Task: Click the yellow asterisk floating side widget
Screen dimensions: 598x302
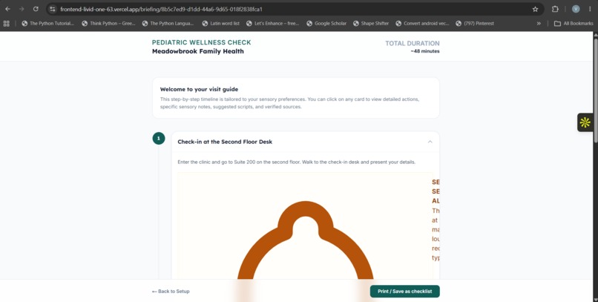Action: pyautogui.click(x=585, y=122)
